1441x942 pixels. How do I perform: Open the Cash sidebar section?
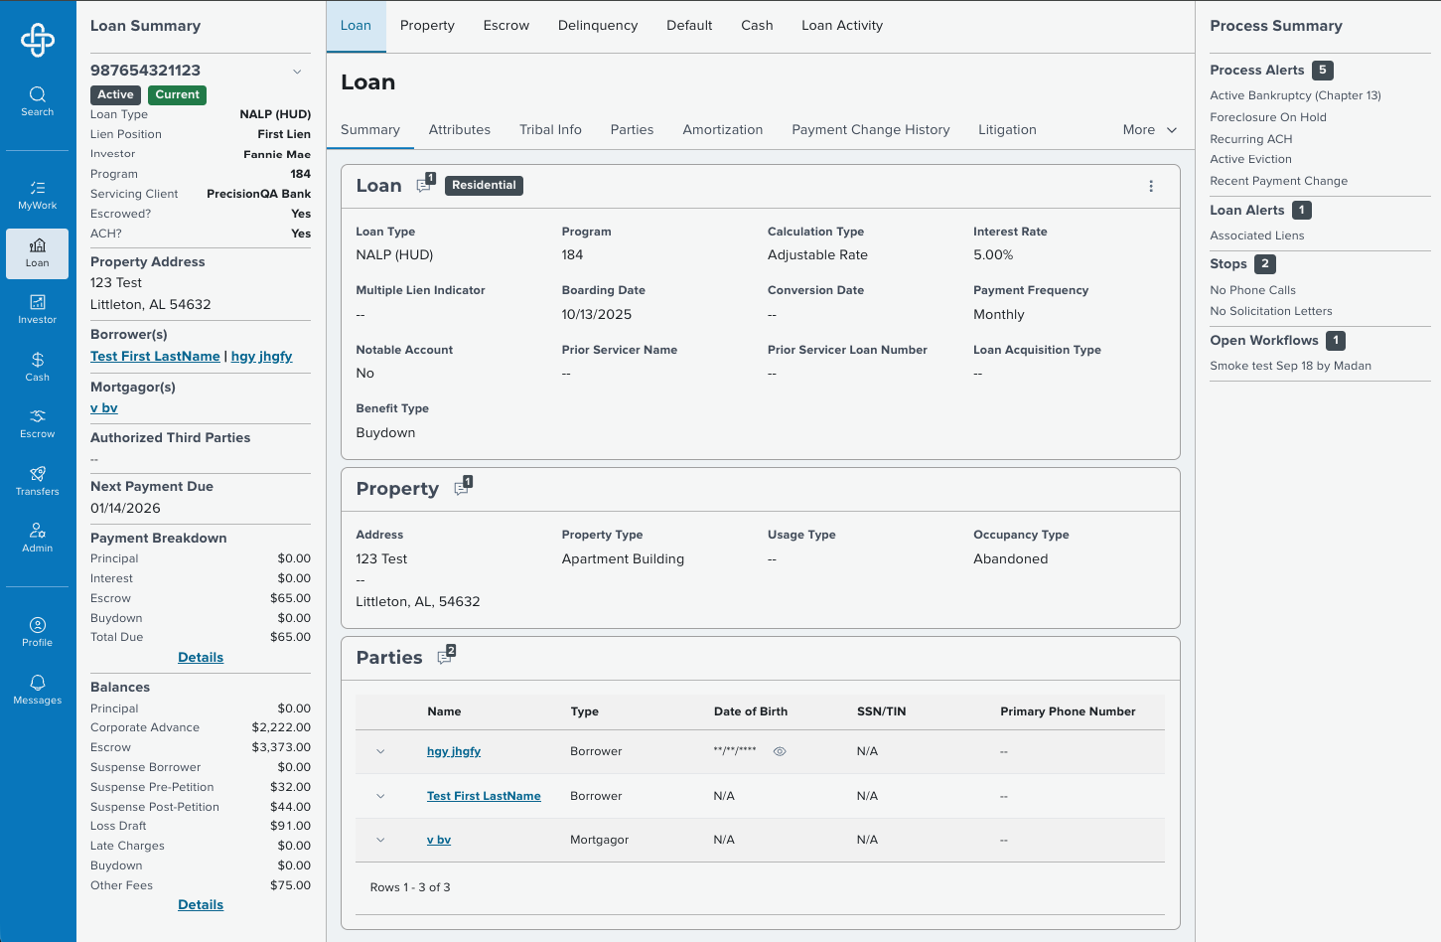38,367
